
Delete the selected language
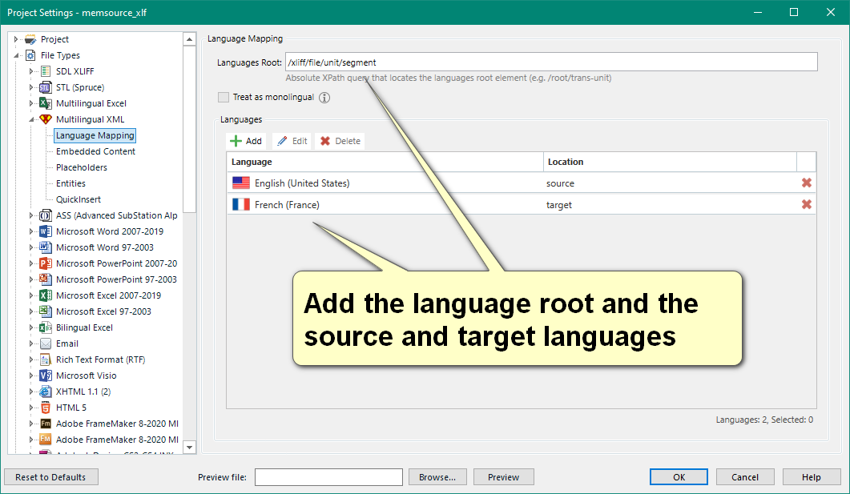click(340, 142)
